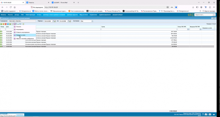Click the help question mark in bottom bar
220x117 pixels.
pos(203,114)
